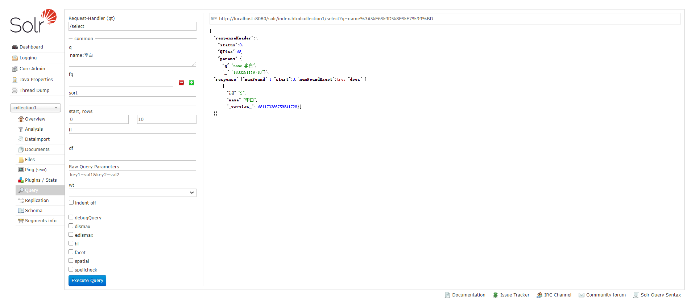Open the generated query URL link

[326, 19]
